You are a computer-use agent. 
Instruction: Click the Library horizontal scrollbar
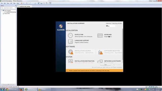[x=8, y=84]
